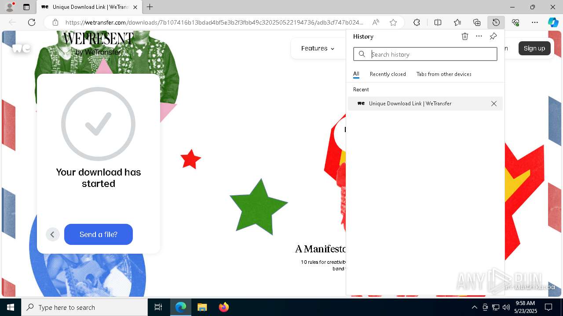
Task: Open Edge Settings and more menu
Action: [535, 22]
